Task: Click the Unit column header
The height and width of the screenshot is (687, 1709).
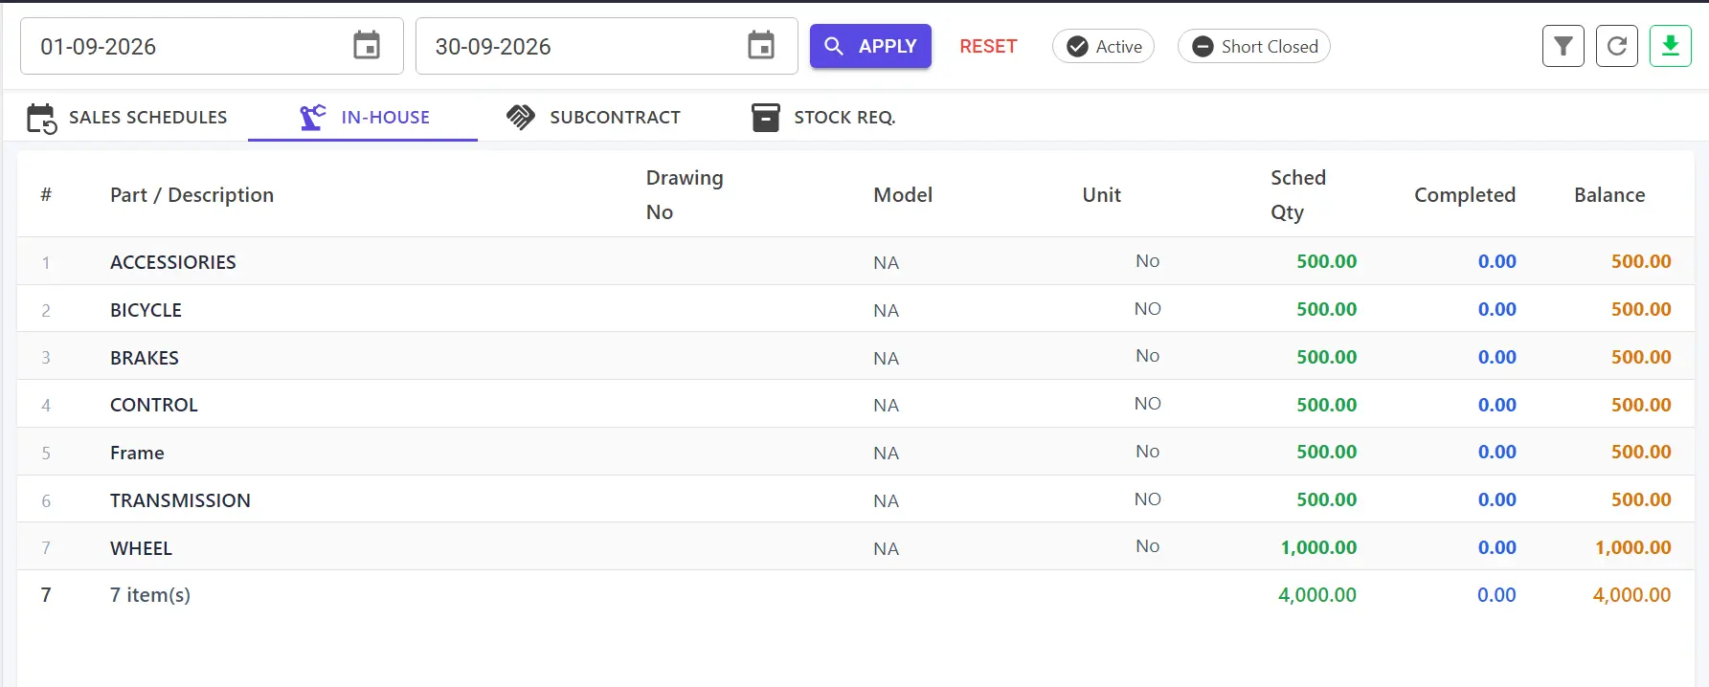Action: 1101,195
